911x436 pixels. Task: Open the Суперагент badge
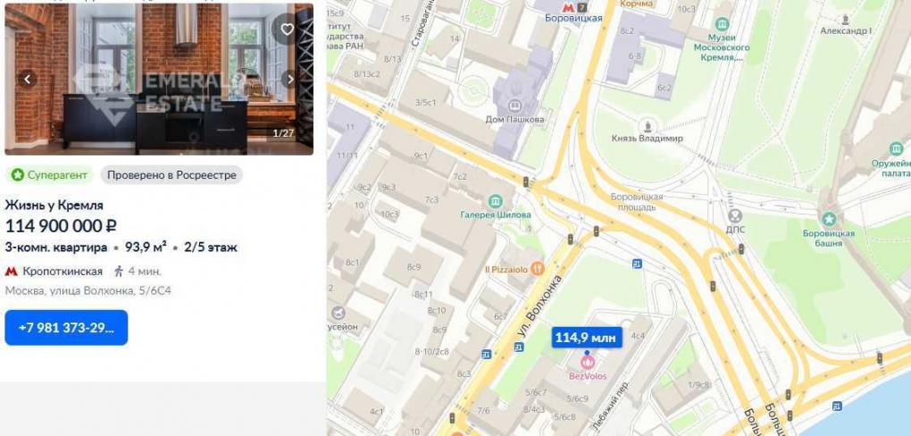click(51, 175)
